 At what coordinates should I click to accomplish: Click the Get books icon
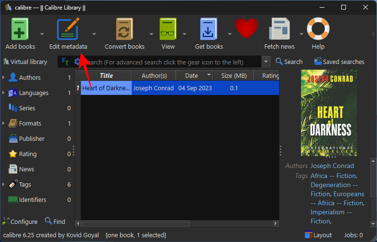coord(209,29)
